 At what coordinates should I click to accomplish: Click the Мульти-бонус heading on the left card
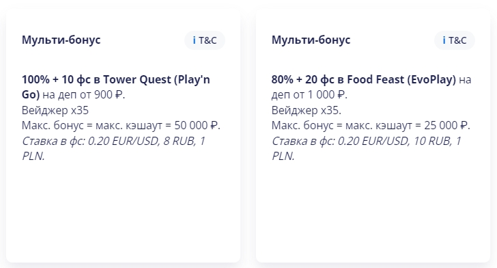pos(61,40)
